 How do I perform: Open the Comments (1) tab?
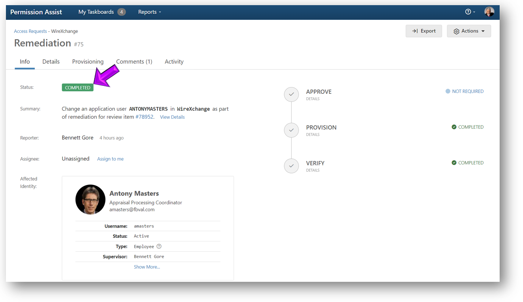(x=134, y=62)
